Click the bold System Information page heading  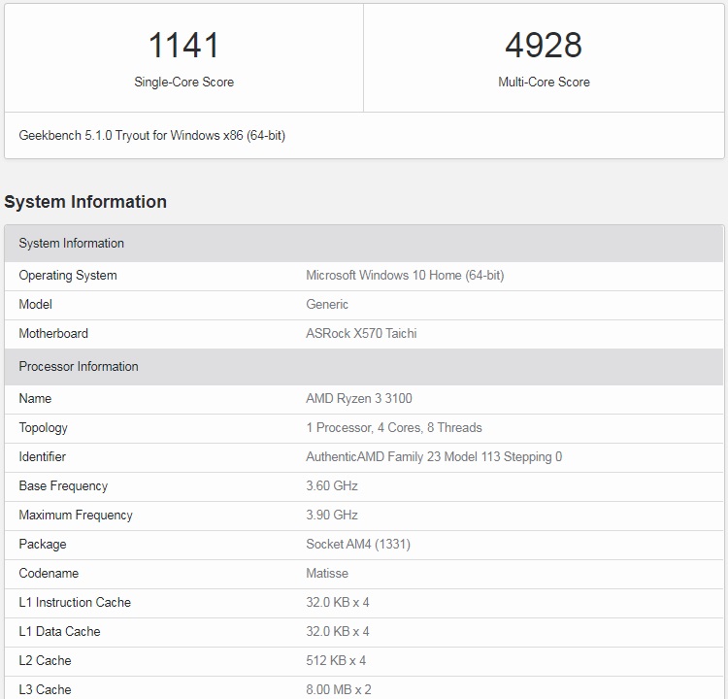click(x=85, y=202)
